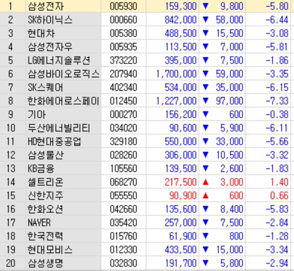Screen dimensions: 294x271
Task: Select the red change rate 0.66
Action: tap(279, 195)
